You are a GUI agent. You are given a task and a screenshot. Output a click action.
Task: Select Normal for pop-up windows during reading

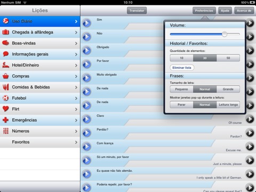[205, 105]
